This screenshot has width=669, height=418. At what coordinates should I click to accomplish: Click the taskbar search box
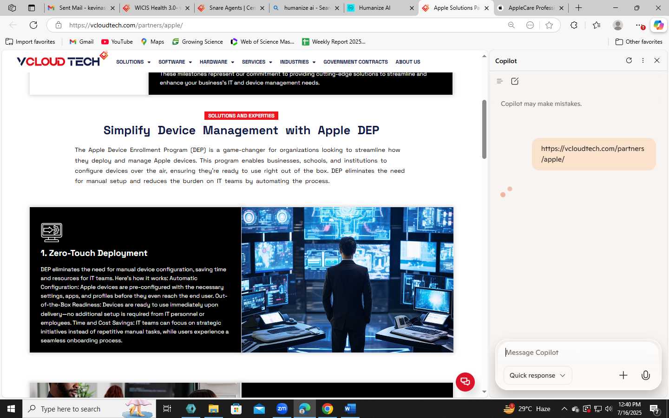tap(89, 409)
